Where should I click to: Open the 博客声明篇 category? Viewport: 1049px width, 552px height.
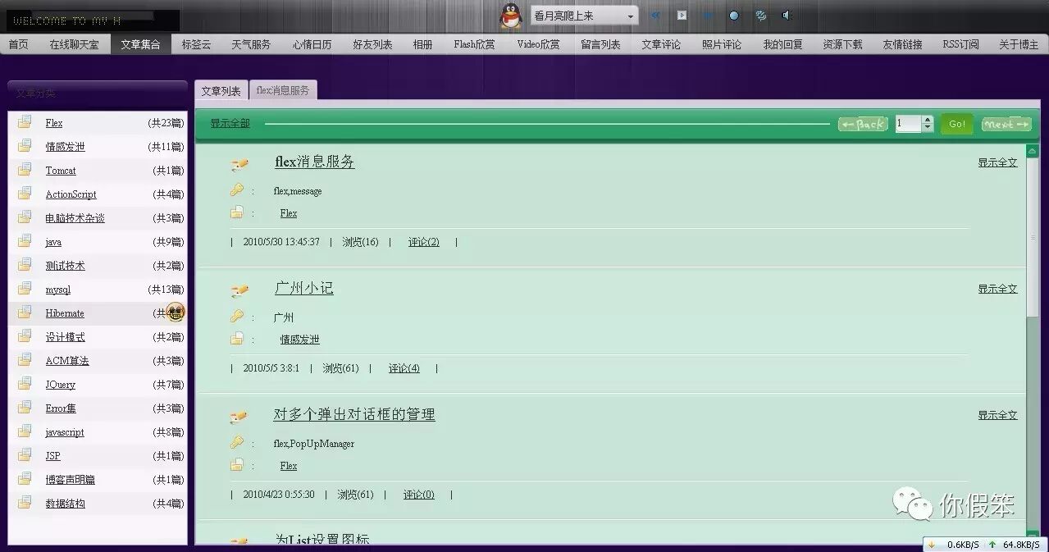71,480
